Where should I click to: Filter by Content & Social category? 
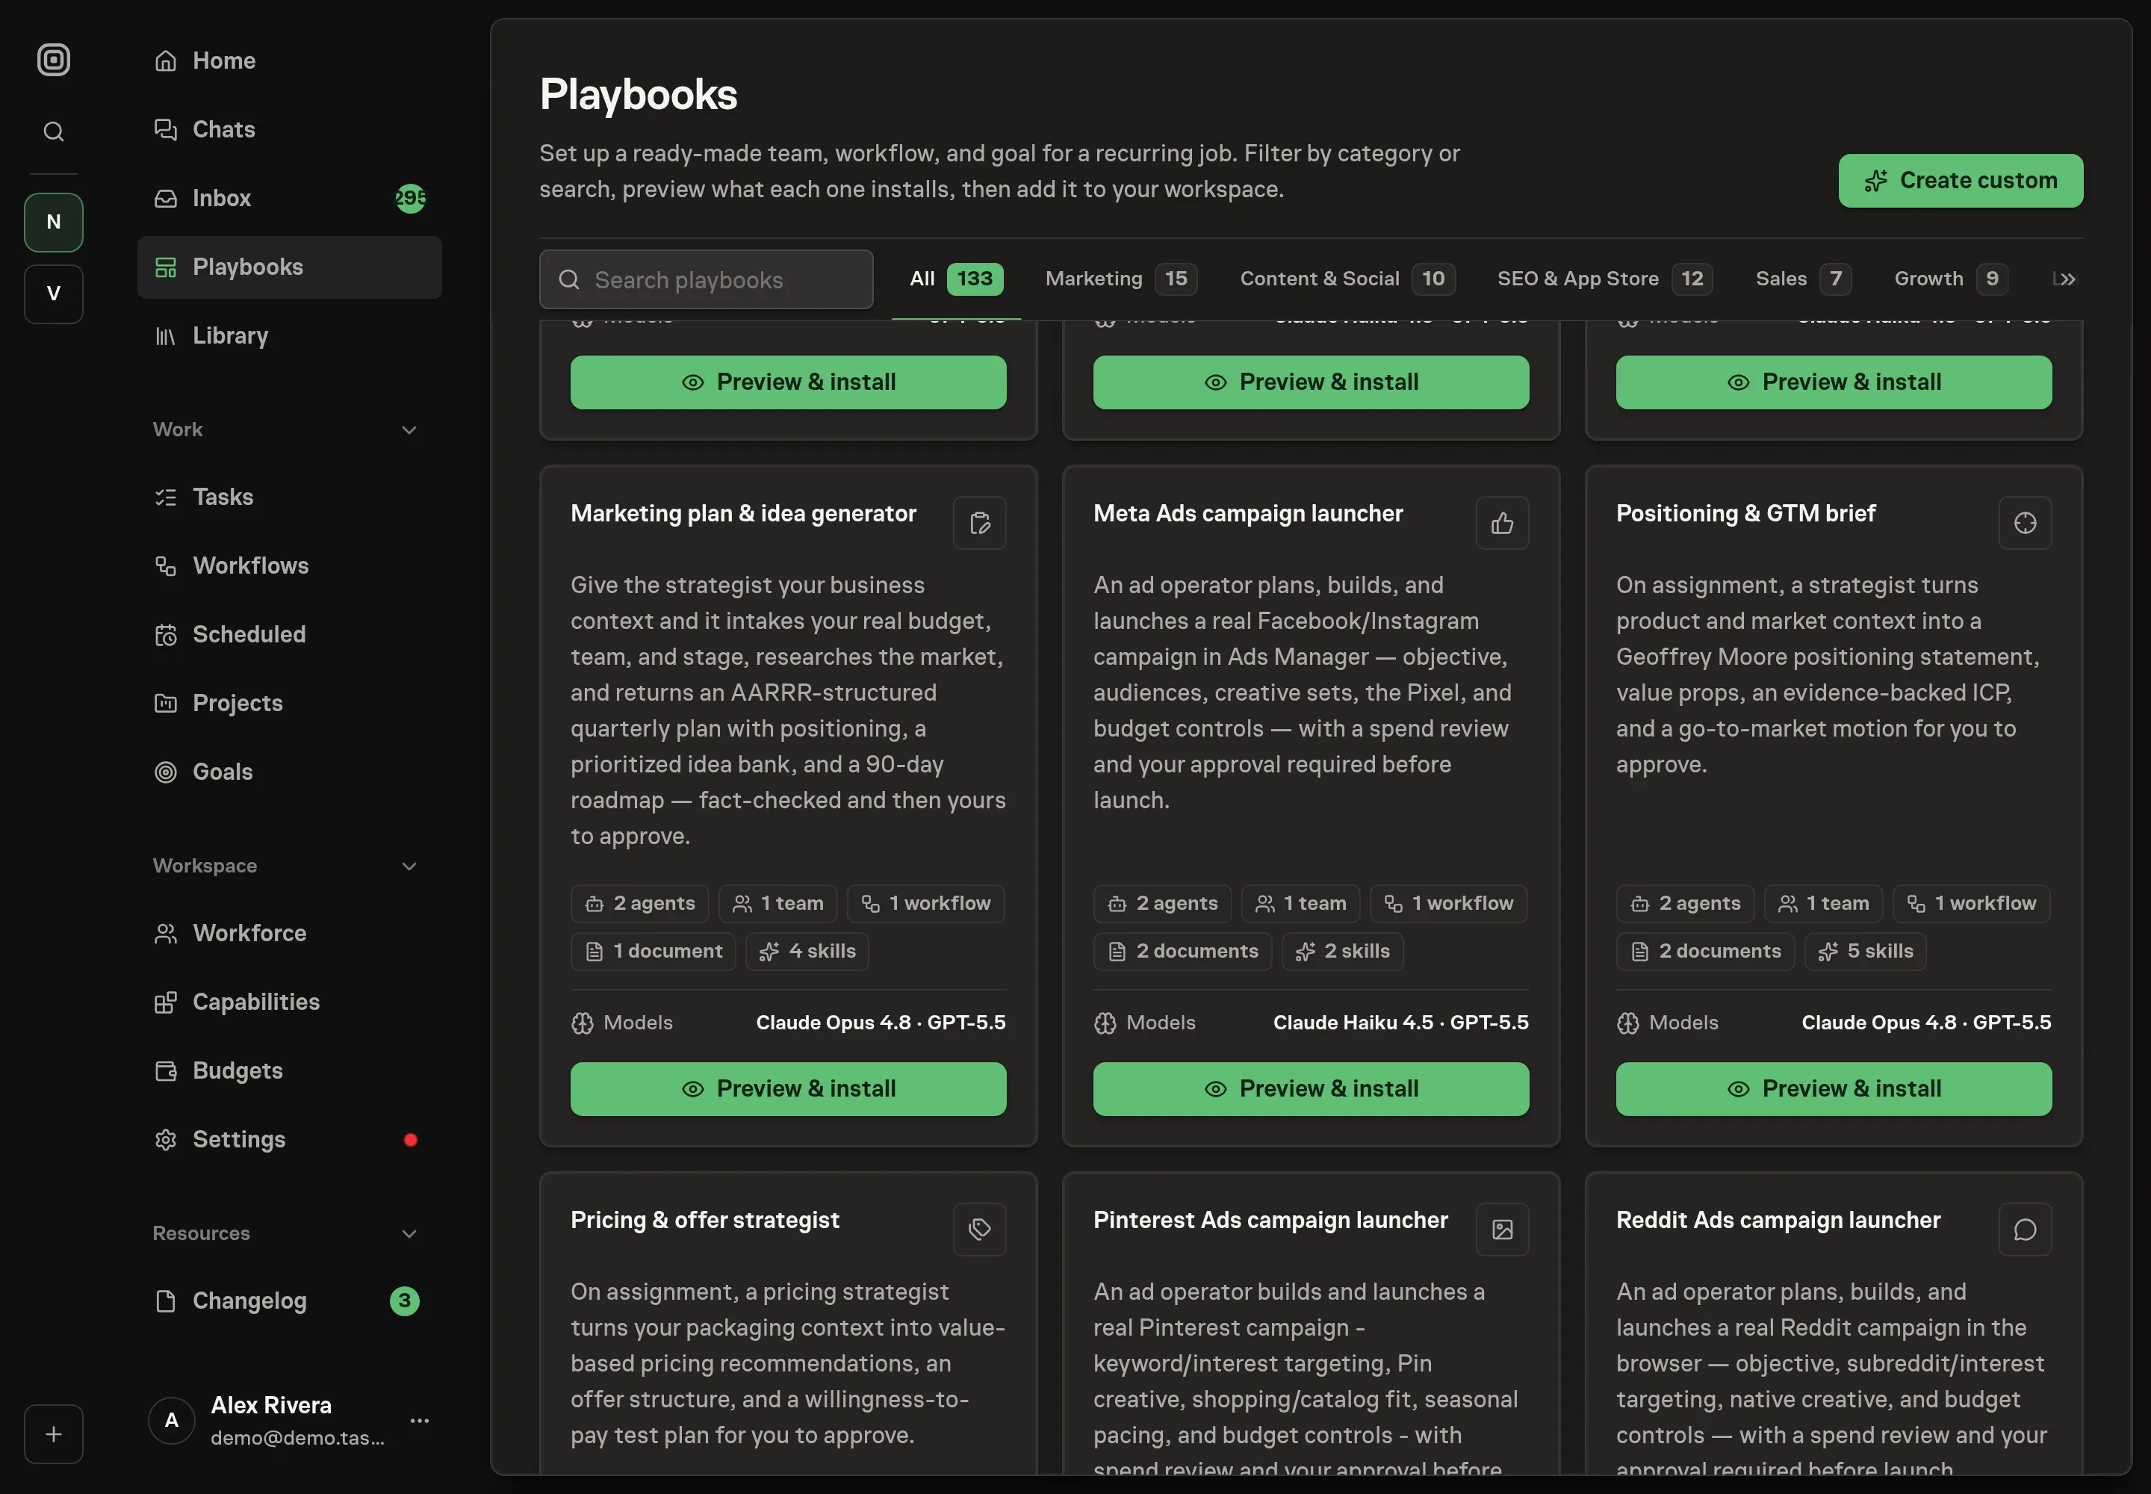point(1348,279)
